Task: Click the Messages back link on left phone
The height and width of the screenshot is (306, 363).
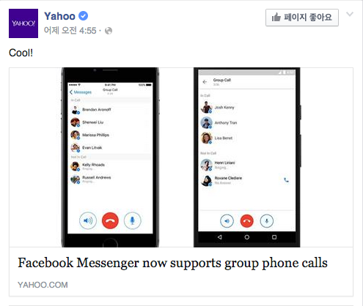Action: pyautogui.click(x=81, y=92)
